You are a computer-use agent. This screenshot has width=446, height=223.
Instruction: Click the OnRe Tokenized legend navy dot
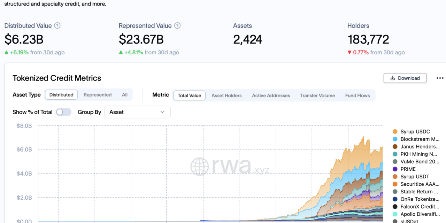point(395,199)
